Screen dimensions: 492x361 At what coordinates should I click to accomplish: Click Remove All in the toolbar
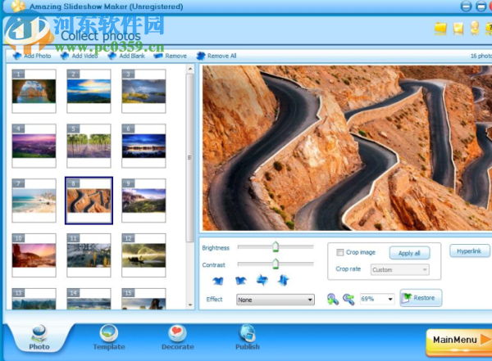(216, 56)
